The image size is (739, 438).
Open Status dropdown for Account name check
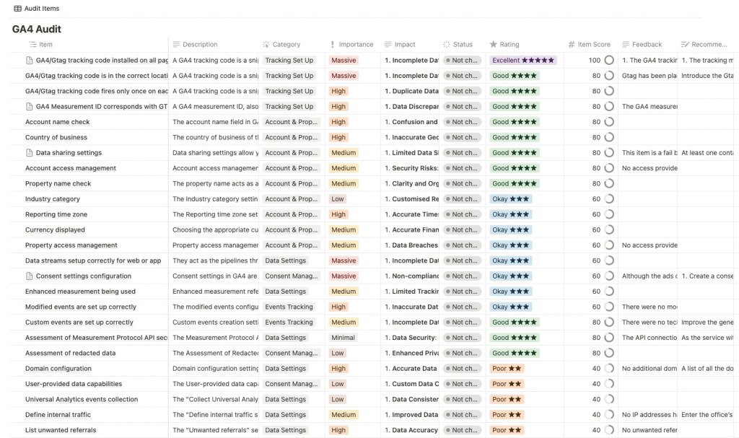tap(462, 122)
